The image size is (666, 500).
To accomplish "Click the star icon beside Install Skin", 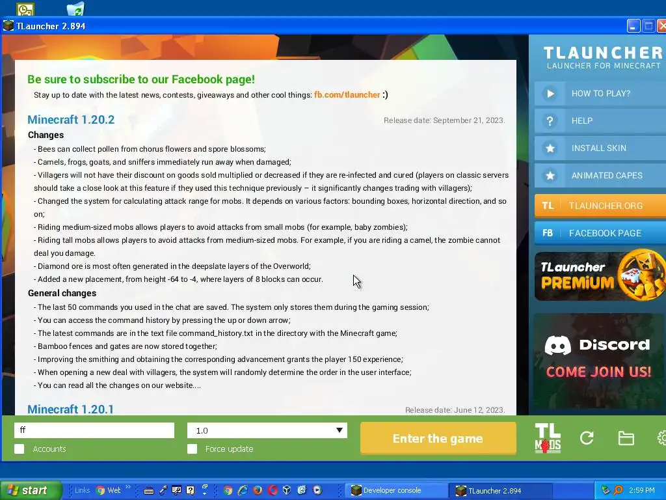I will [x=550, y=148].
